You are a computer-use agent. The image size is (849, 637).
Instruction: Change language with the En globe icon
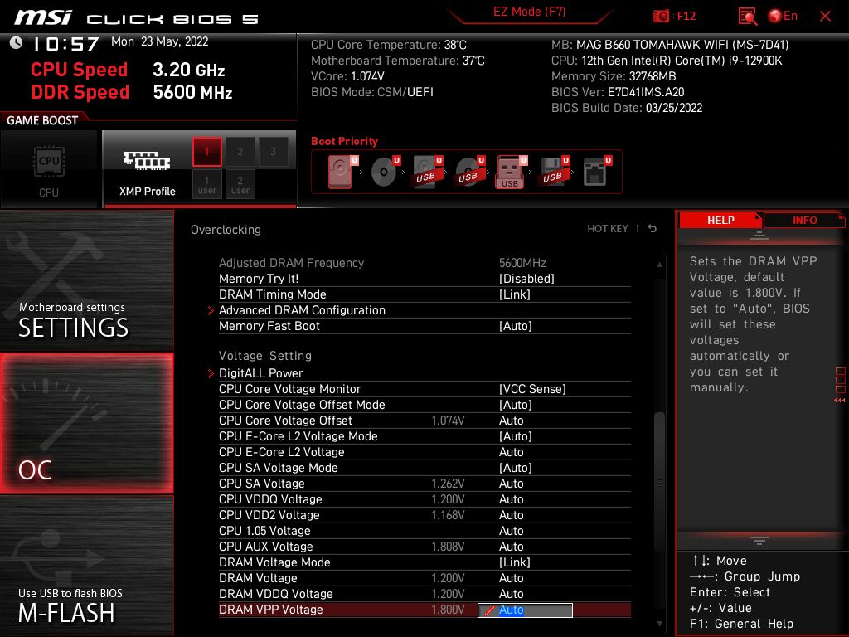click(783, 17)
